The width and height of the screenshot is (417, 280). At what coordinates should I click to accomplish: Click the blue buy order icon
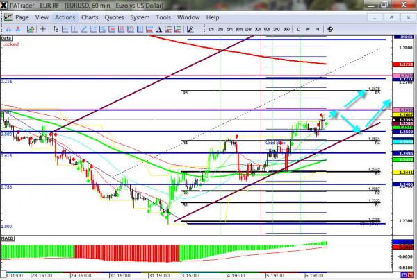tap(8, 29)
